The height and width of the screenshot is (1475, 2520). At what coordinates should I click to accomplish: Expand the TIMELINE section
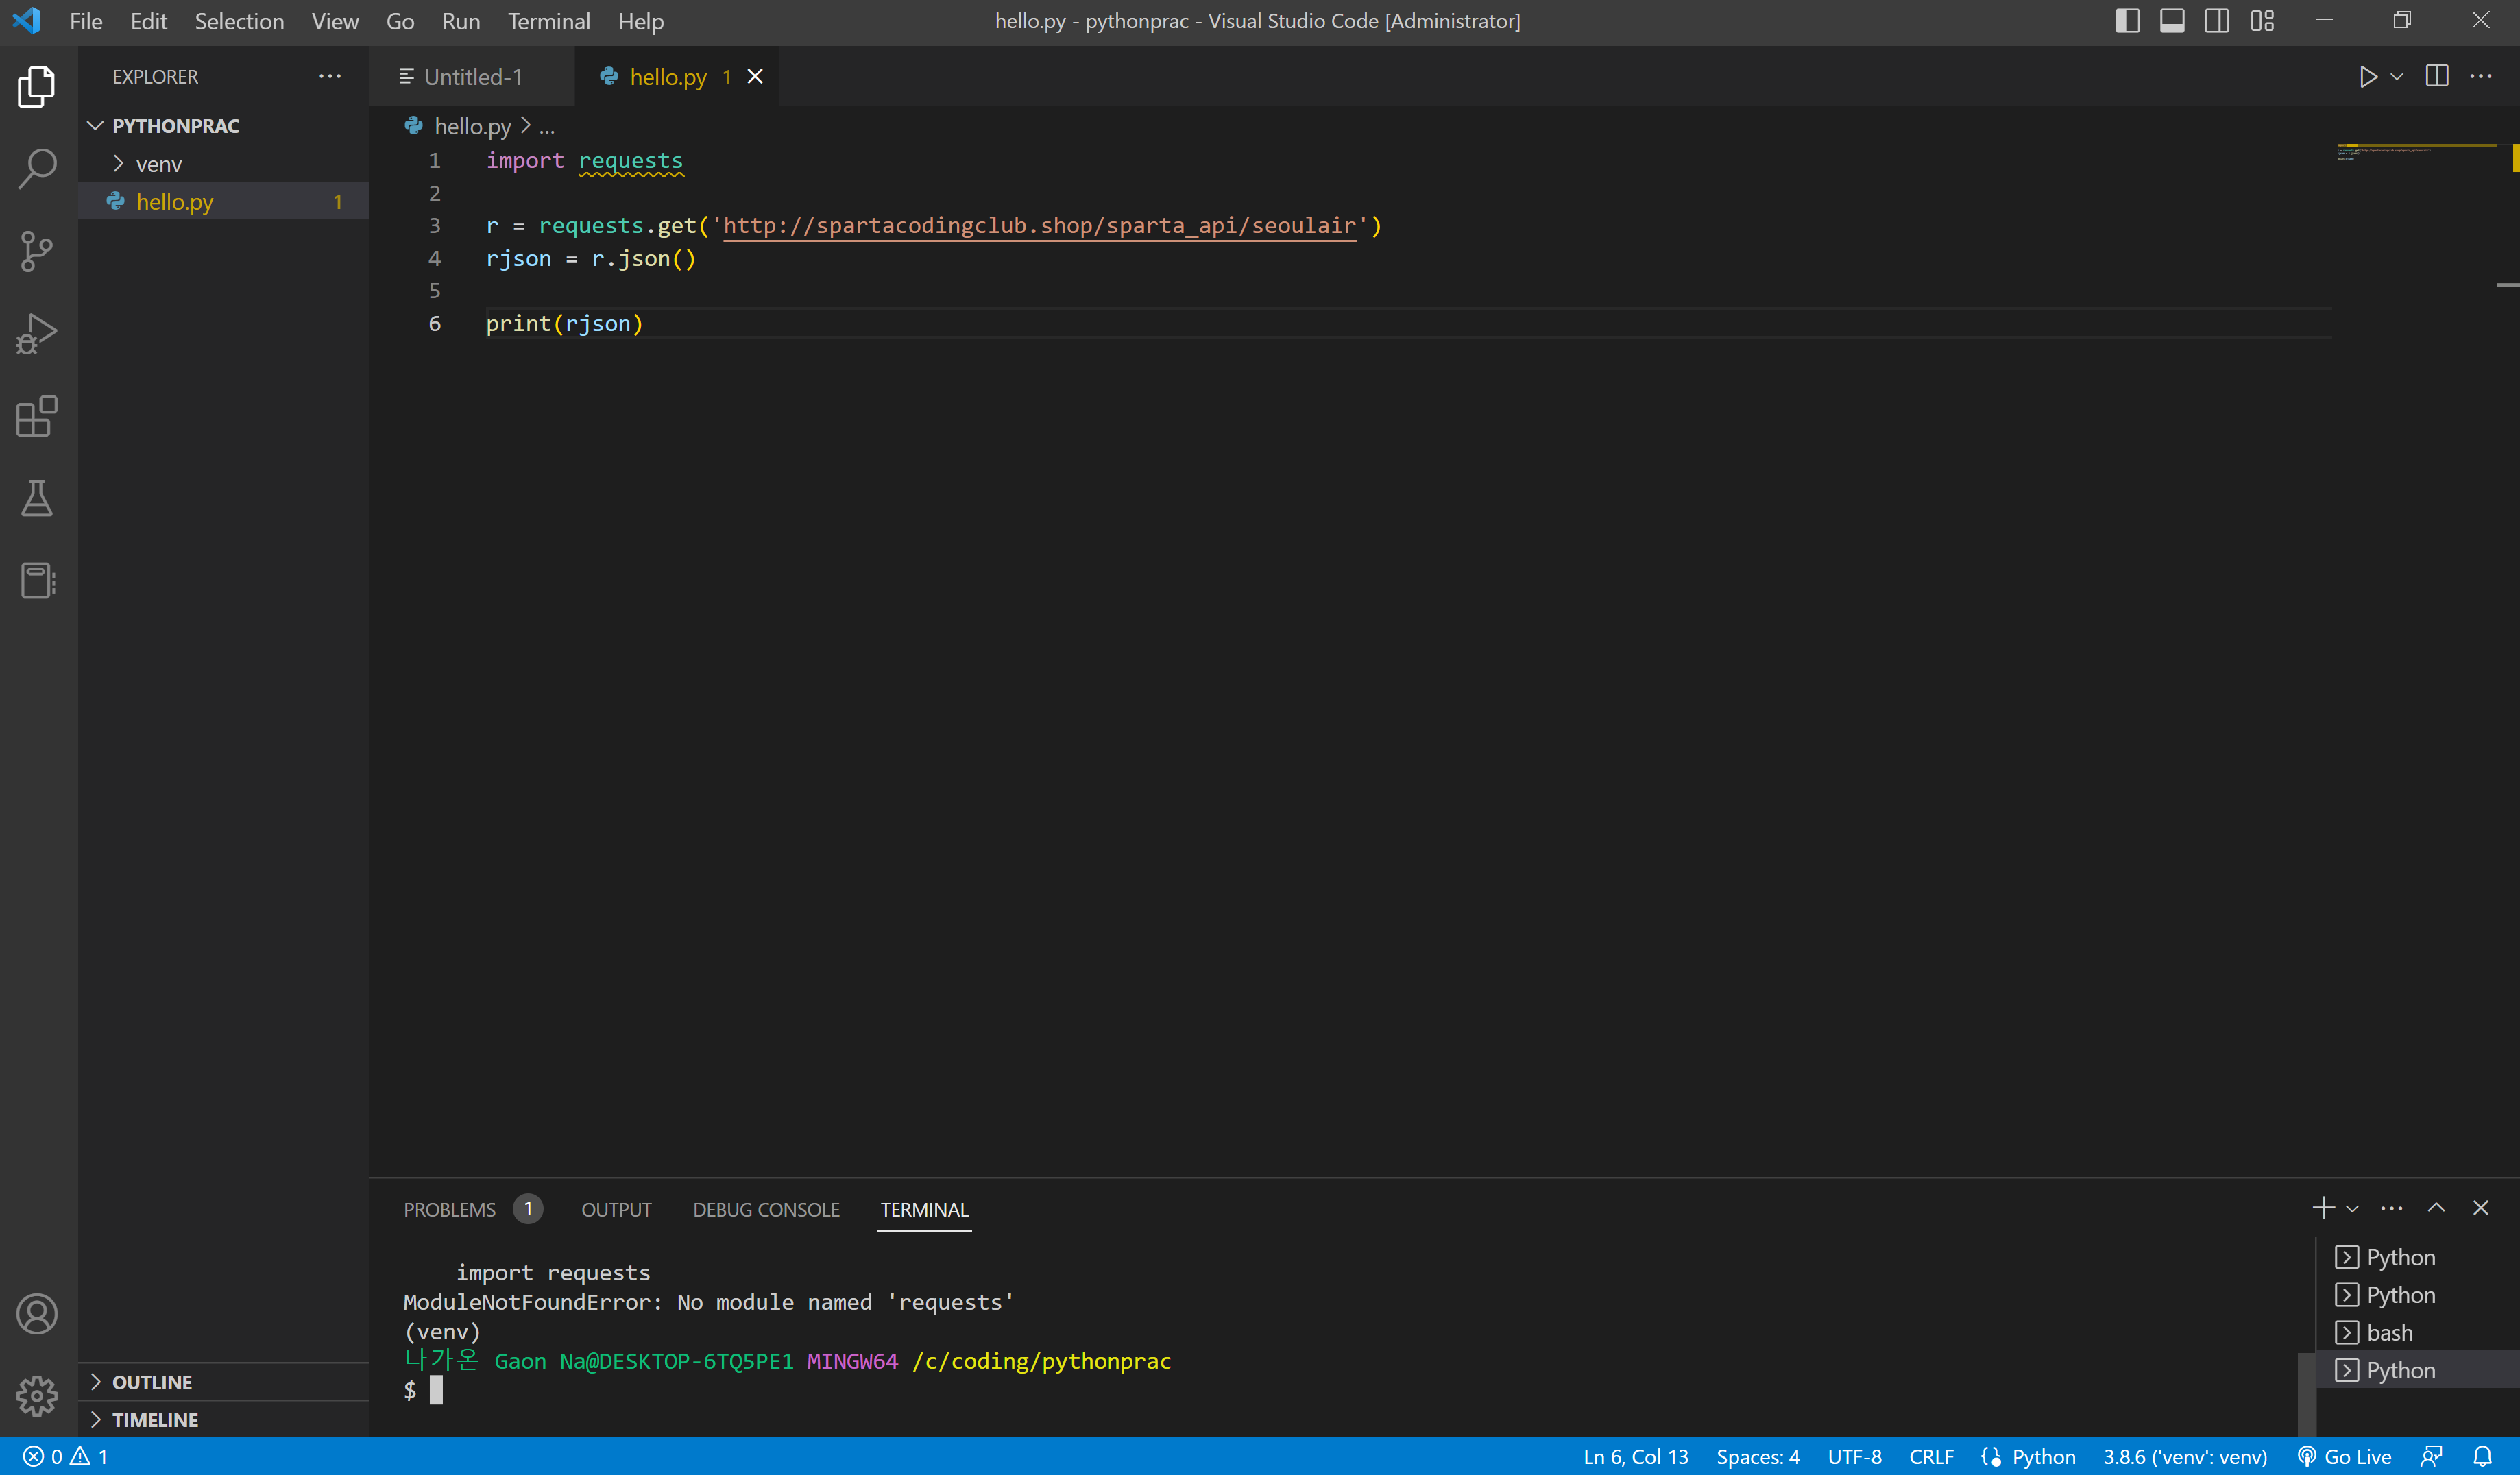155,1420
